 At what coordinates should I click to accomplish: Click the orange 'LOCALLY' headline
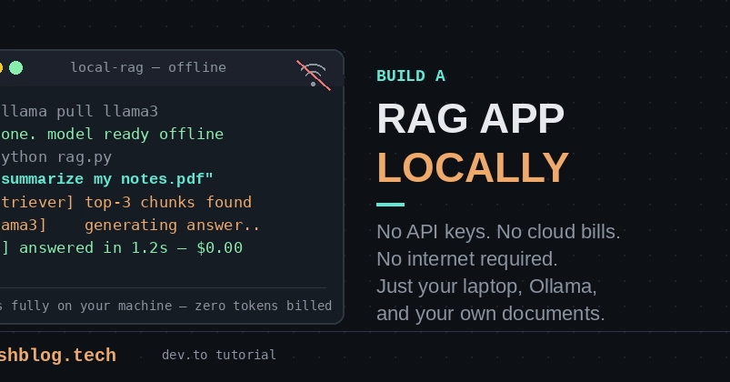pyautogui.click(x=473, y=167)
